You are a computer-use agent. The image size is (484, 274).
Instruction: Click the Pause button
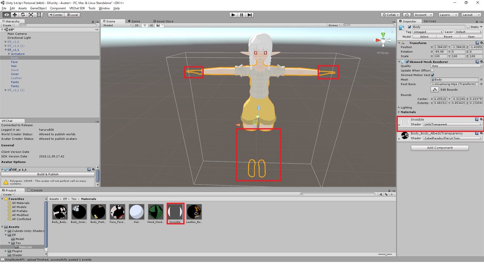pyautogui.click(x=242, y=15)
